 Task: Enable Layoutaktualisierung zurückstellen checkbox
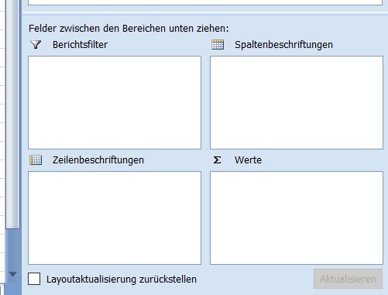(34, 279)
